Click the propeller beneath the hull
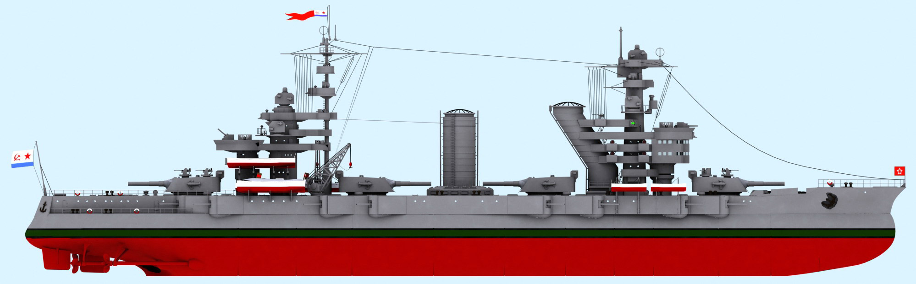Screen dimensions: 916x284 click(74, 263)
